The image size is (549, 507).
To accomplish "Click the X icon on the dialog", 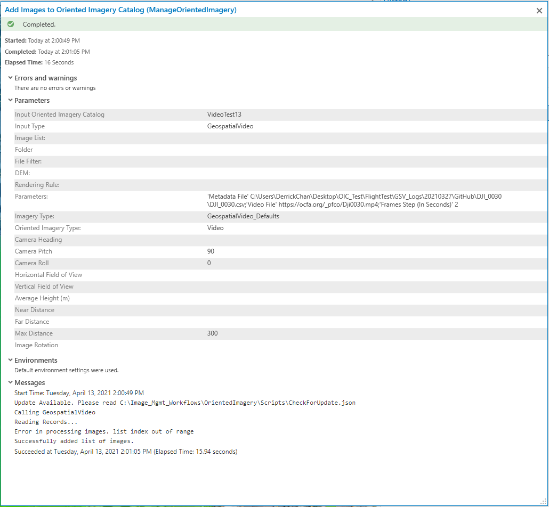I will 539,10.
